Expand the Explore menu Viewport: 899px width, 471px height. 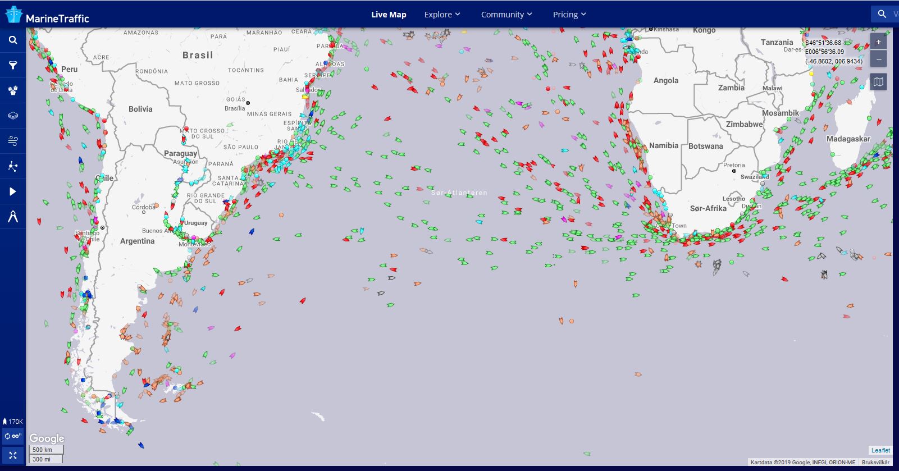[x=442, y=15]
